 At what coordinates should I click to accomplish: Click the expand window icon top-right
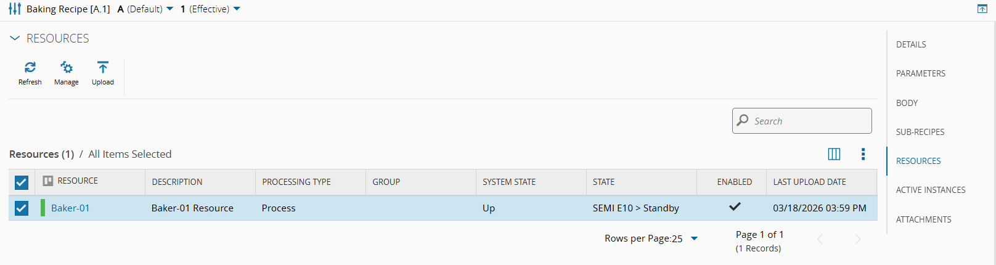click(982, 9)
